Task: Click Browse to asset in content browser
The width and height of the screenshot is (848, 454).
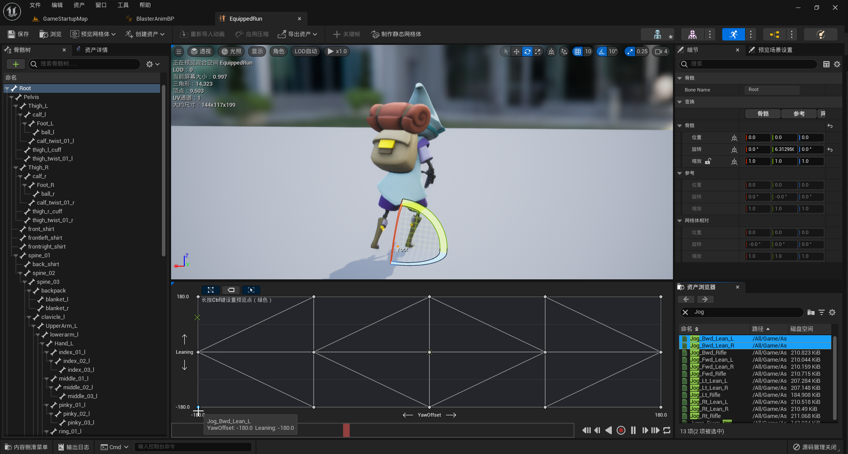Action: 50,34
